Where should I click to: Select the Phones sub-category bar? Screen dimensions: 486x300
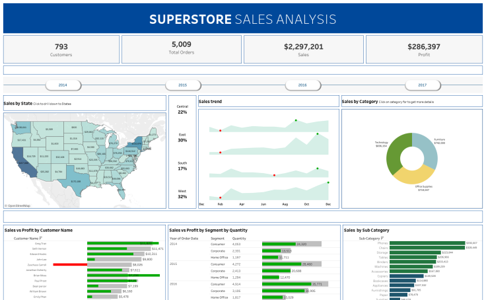coord(427,243)
